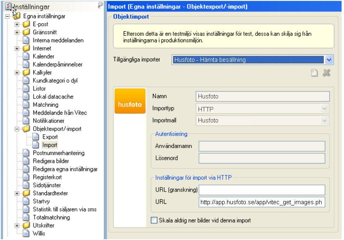The image size is (344, 240).
Task: Click the Notifikationer page icon
Action: coord(26,121)
